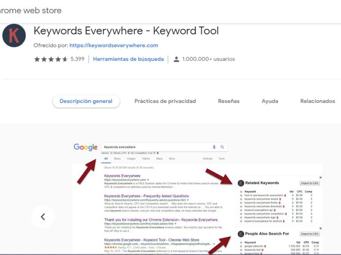Open the keywordseverywhere.com publisher link
Image resolution: width=341 pixels, height=255 pixels.
pyautogui.click(x=114, y=45)
